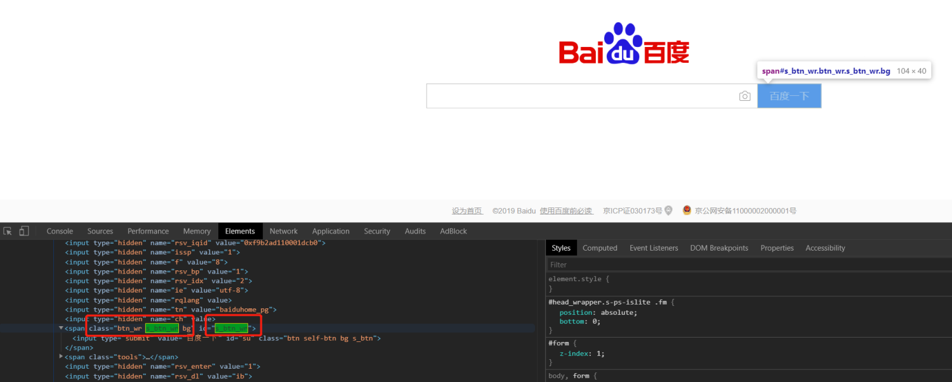Image resolution: width=952 pixels, height=382 pixels.
Task: Switch to the Network tab
Action: pos(284,231)
